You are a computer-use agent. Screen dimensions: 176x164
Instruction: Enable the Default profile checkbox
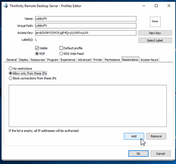coord(61,48)
